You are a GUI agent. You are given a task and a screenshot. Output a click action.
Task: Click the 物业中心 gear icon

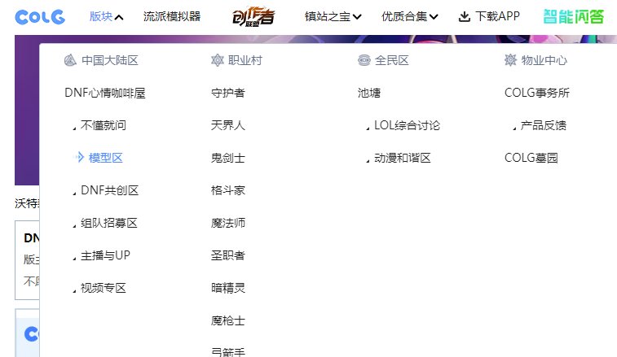[510, 60]
